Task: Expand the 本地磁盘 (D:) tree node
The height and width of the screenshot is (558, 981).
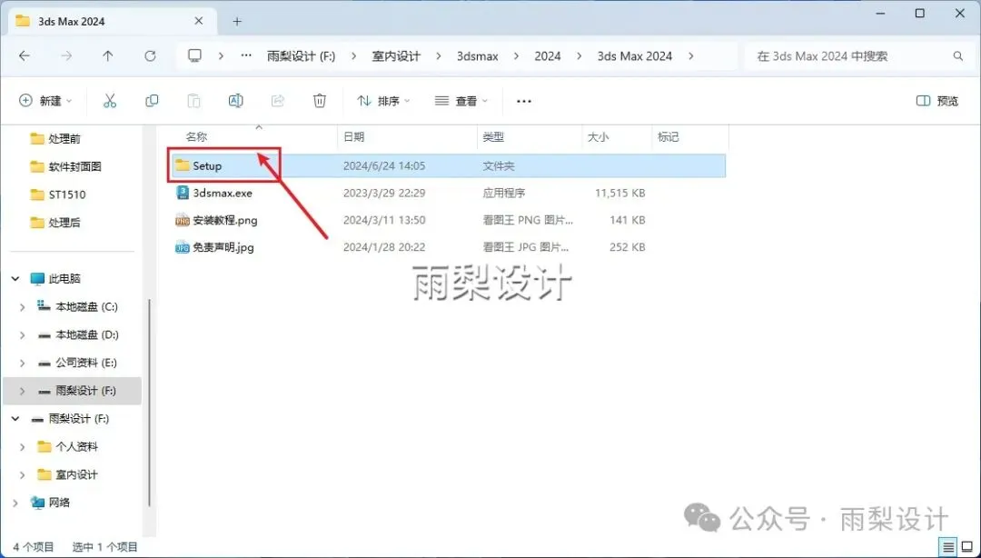Action: point(23,335)
